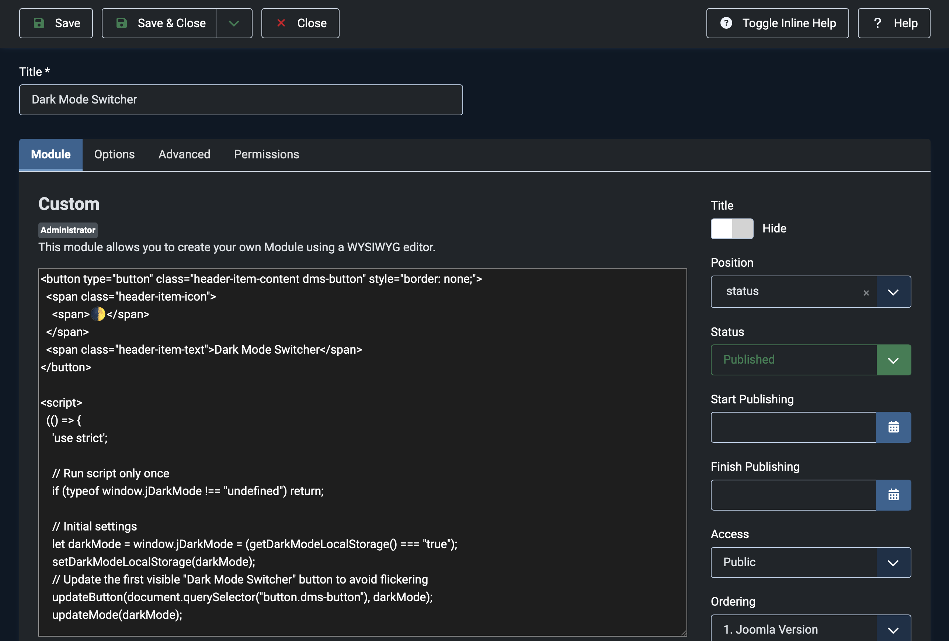Open the Advanced tab
This screenshot has height=641, width=949.
184,154
